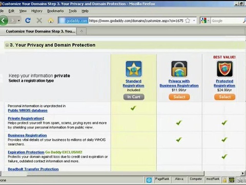
Task: Click the Standard Registration WHOIS checkmark
Action: pyautogui.click(x=133, y=108)
